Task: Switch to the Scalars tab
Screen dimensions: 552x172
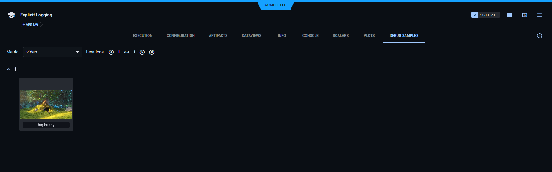Action: tap(341, 36)
